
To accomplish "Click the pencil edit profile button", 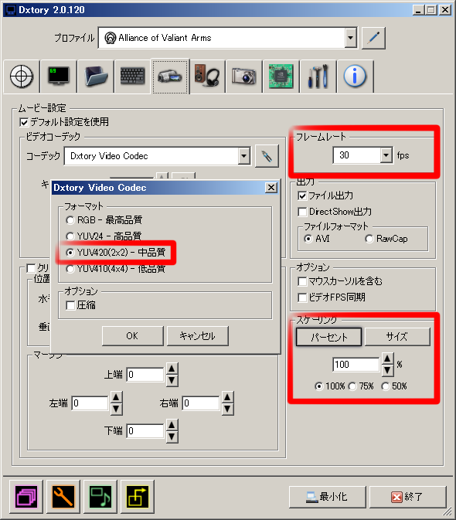I will [x=373, y=38].
